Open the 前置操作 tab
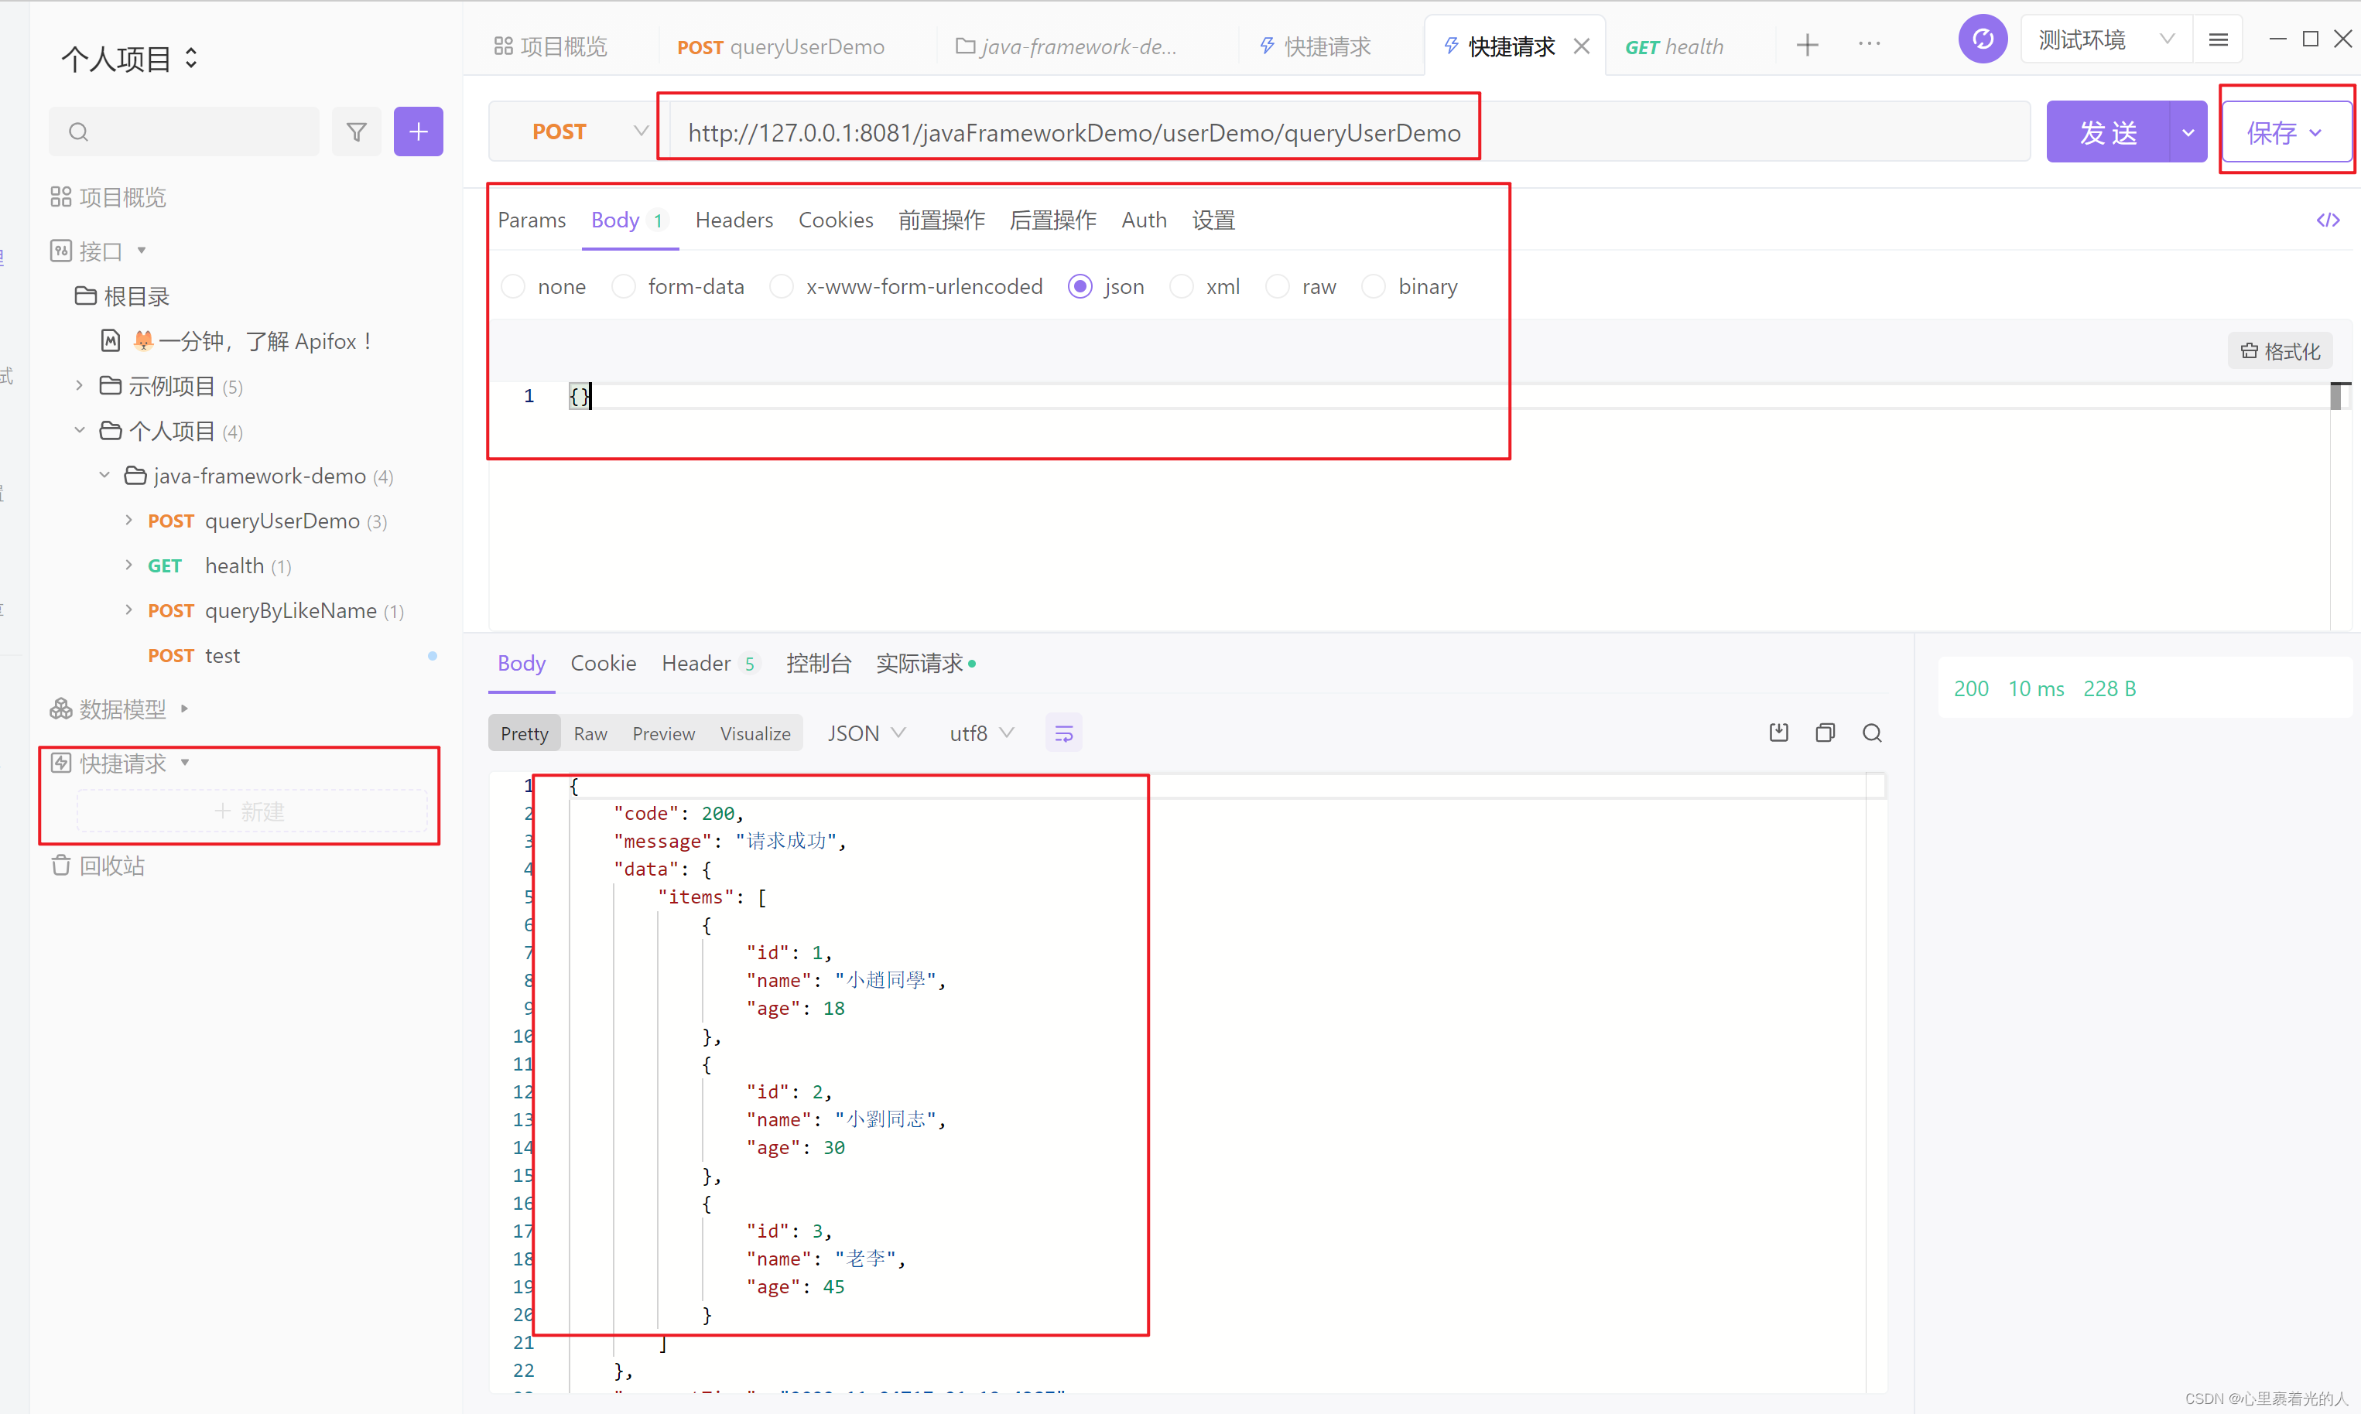 (942, 220)
